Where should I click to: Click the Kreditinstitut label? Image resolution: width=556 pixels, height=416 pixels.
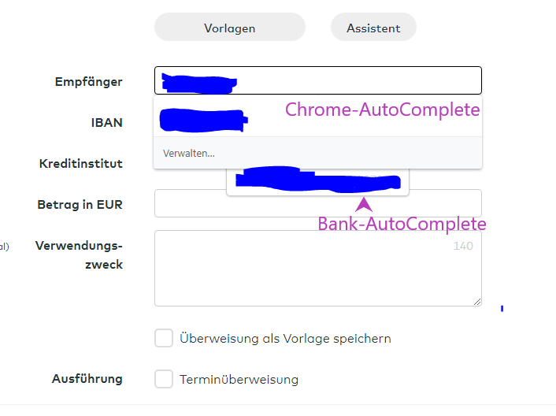click(x=81, y=163)
